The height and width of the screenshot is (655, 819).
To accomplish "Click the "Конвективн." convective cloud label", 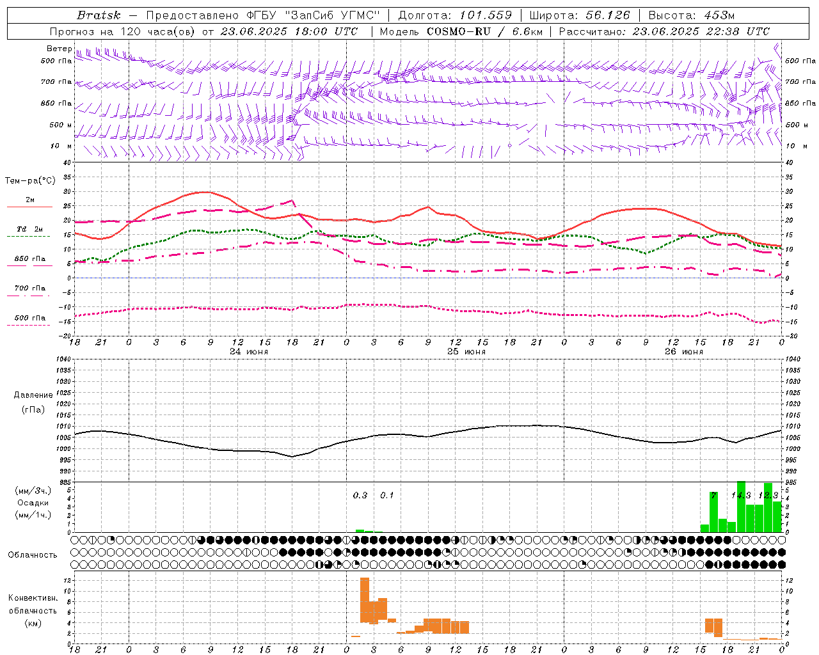I will tap(33, 598).
